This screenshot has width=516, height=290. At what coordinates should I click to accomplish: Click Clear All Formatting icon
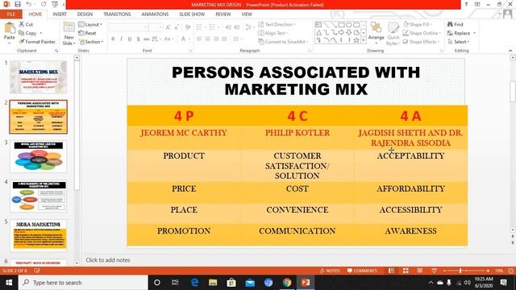188,27
